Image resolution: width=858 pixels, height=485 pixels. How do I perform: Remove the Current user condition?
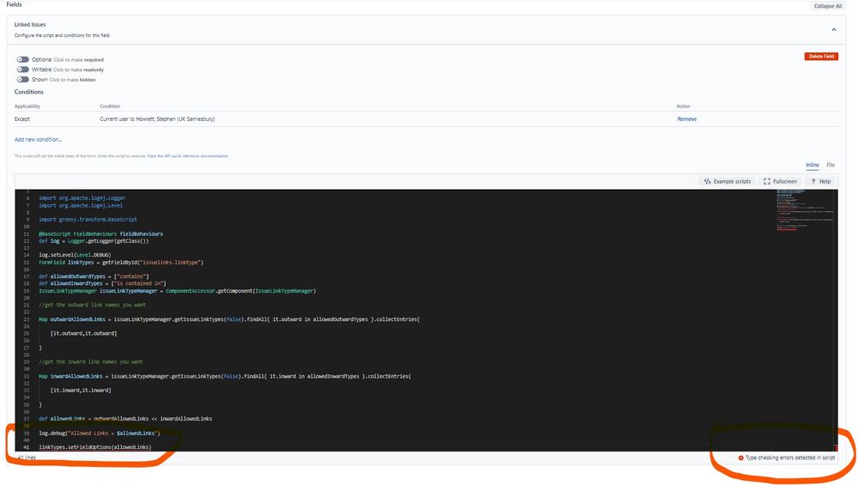coord(687,118)
